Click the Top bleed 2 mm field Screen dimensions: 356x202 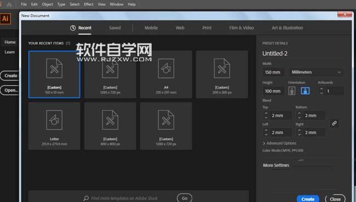click(280, 116)
